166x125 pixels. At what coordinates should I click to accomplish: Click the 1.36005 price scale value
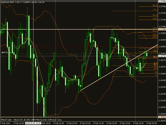162,107
